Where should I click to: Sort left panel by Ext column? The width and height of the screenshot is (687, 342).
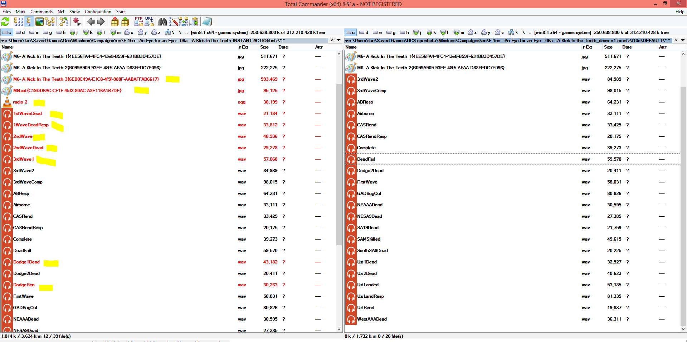[x=248, y=47]
